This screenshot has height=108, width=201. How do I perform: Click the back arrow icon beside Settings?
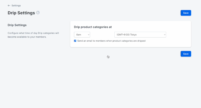9,5
